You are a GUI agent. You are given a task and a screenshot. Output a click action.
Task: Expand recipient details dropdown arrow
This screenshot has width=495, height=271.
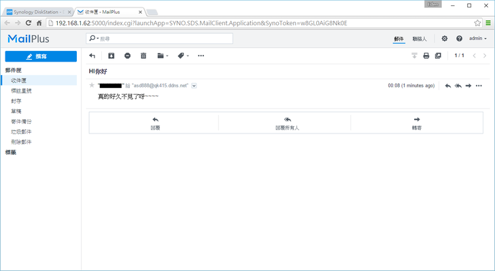[194, 85]
